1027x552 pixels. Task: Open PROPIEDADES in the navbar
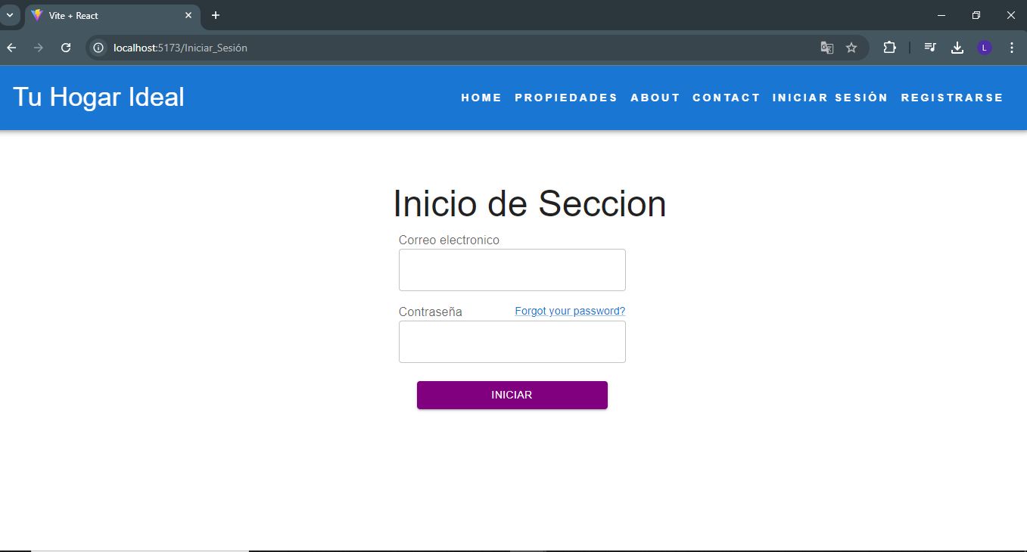566,98
